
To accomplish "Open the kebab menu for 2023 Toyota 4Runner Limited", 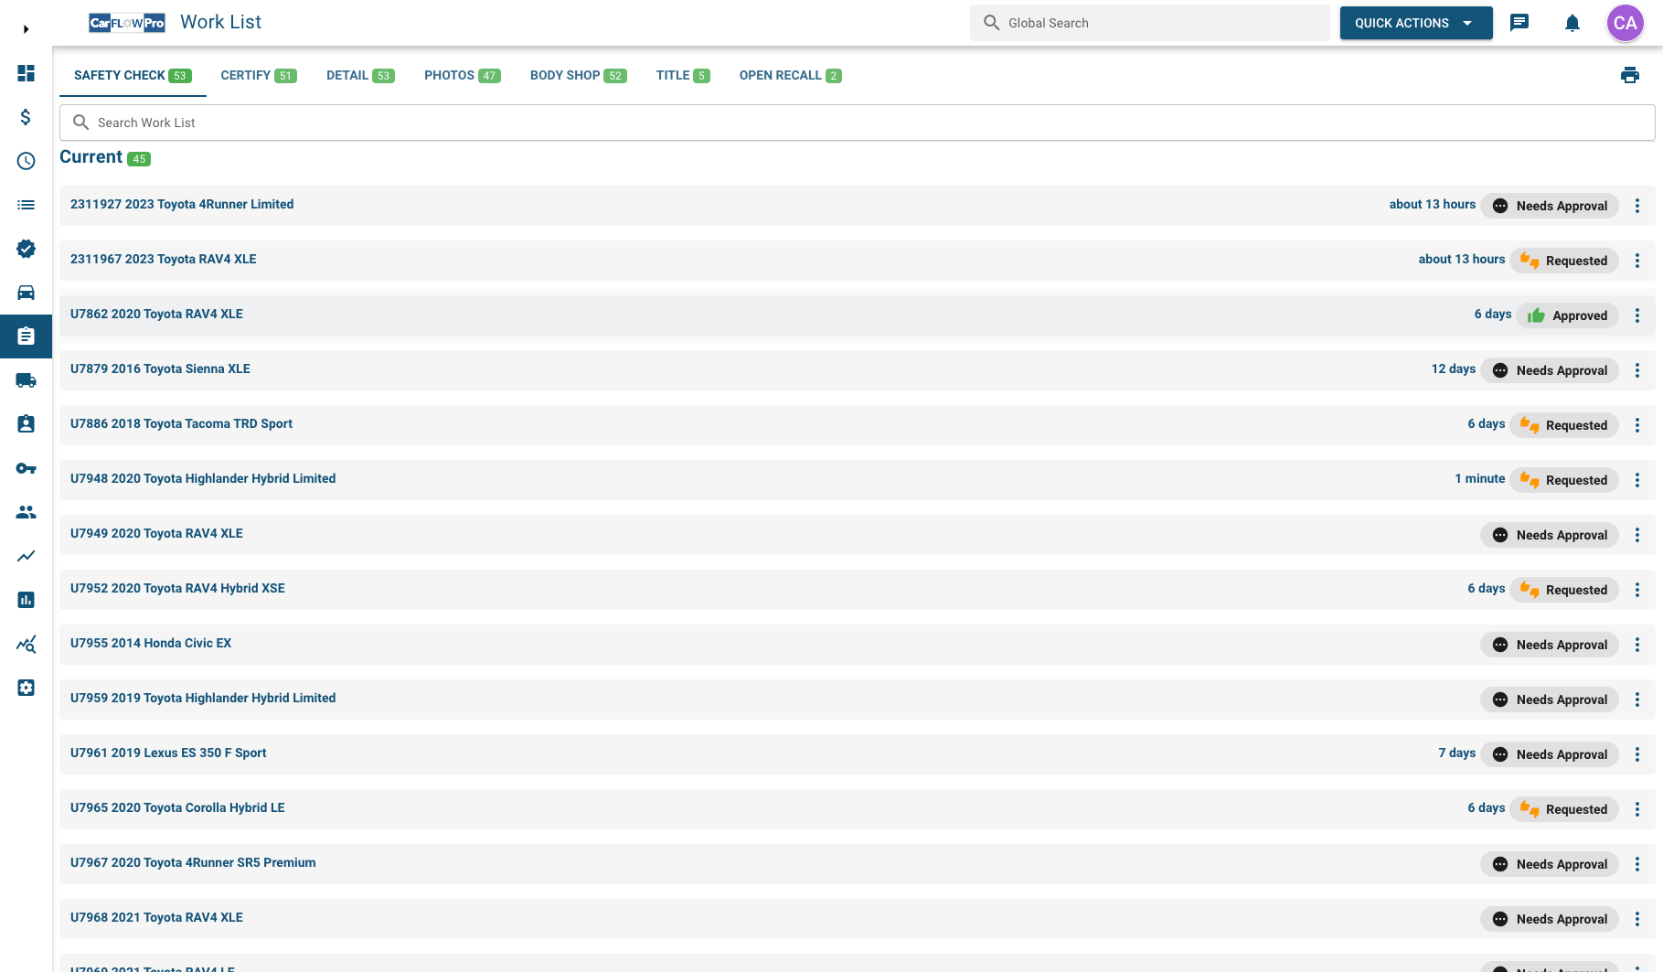I will (x=1636, y=205).
